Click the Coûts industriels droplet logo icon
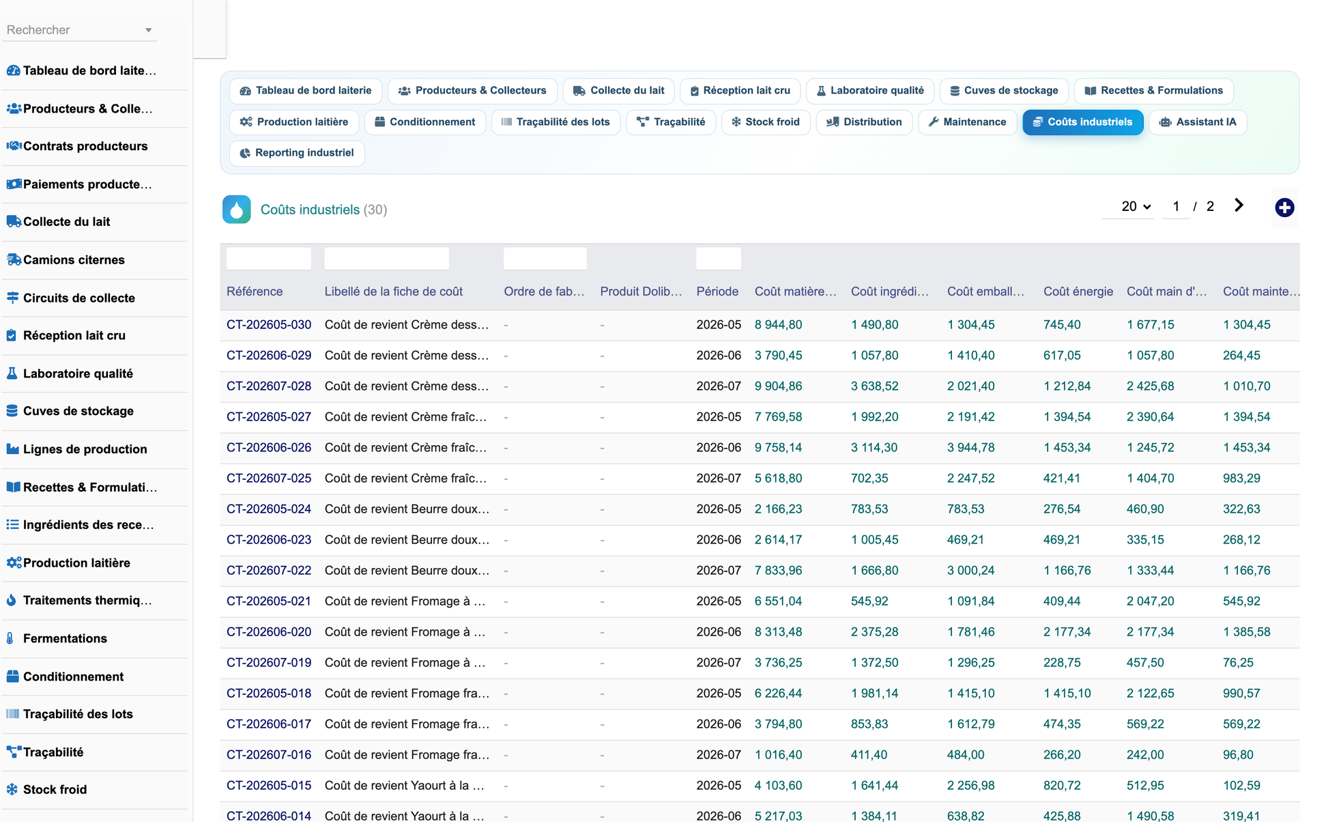 (237, 210)
